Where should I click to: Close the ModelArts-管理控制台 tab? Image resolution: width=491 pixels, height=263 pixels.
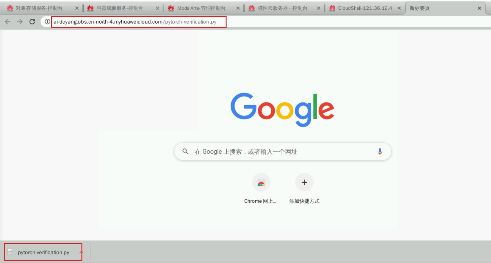point(238,8)
